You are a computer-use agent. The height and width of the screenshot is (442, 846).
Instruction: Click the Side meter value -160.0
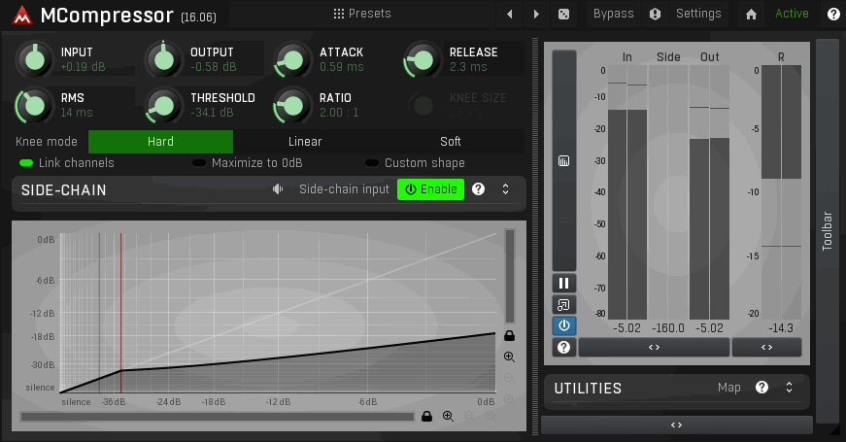point(668,328)
